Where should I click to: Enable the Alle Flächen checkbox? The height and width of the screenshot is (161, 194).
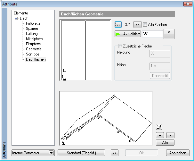pos(145,25)
